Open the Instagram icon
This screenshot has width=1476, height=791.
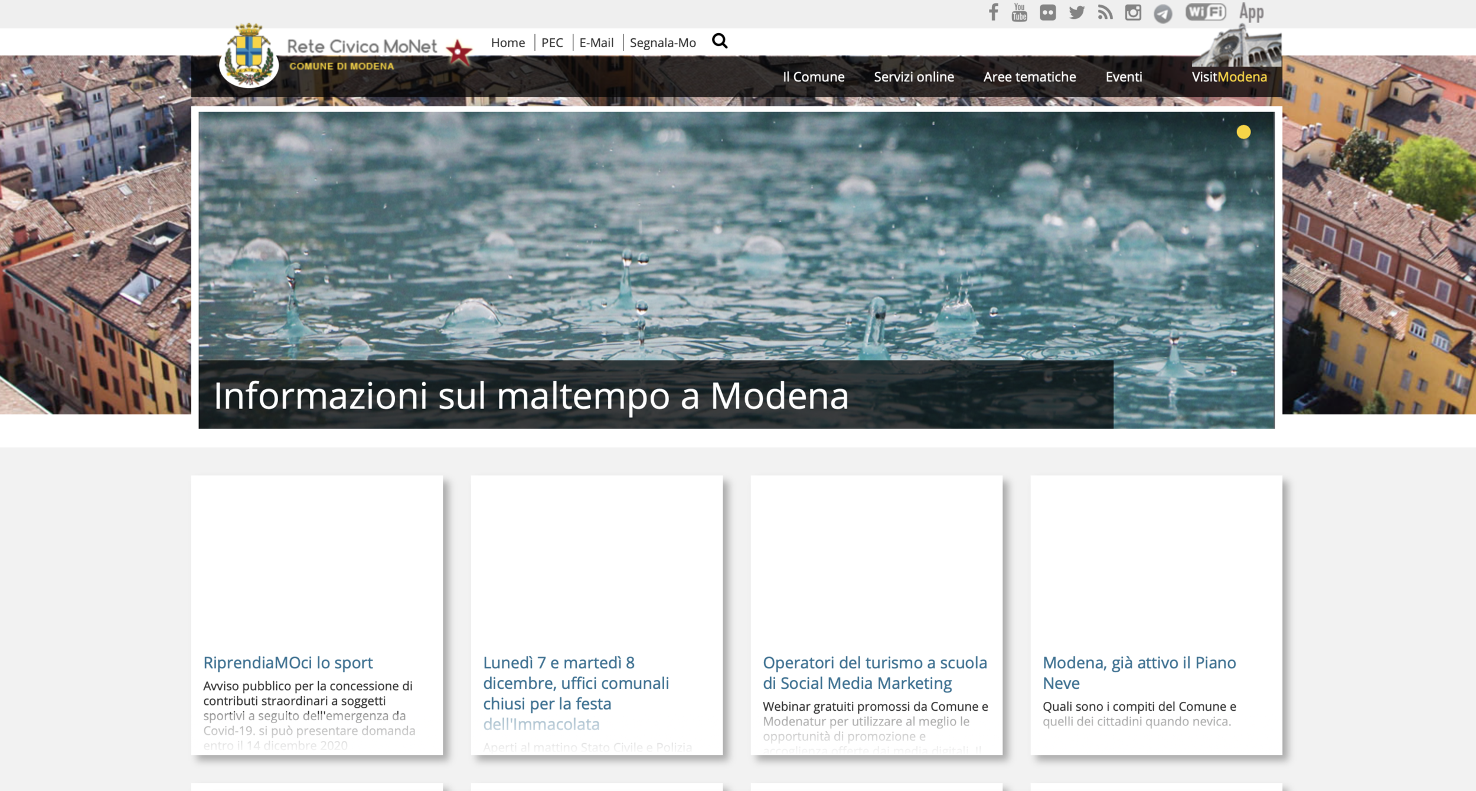pyautogui.click(x=1133, y=12)
